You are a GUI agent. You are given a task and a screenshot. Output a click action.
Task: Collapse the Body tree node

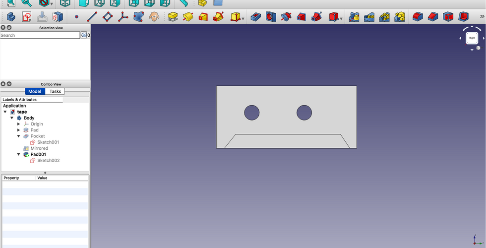coord(12,118)
